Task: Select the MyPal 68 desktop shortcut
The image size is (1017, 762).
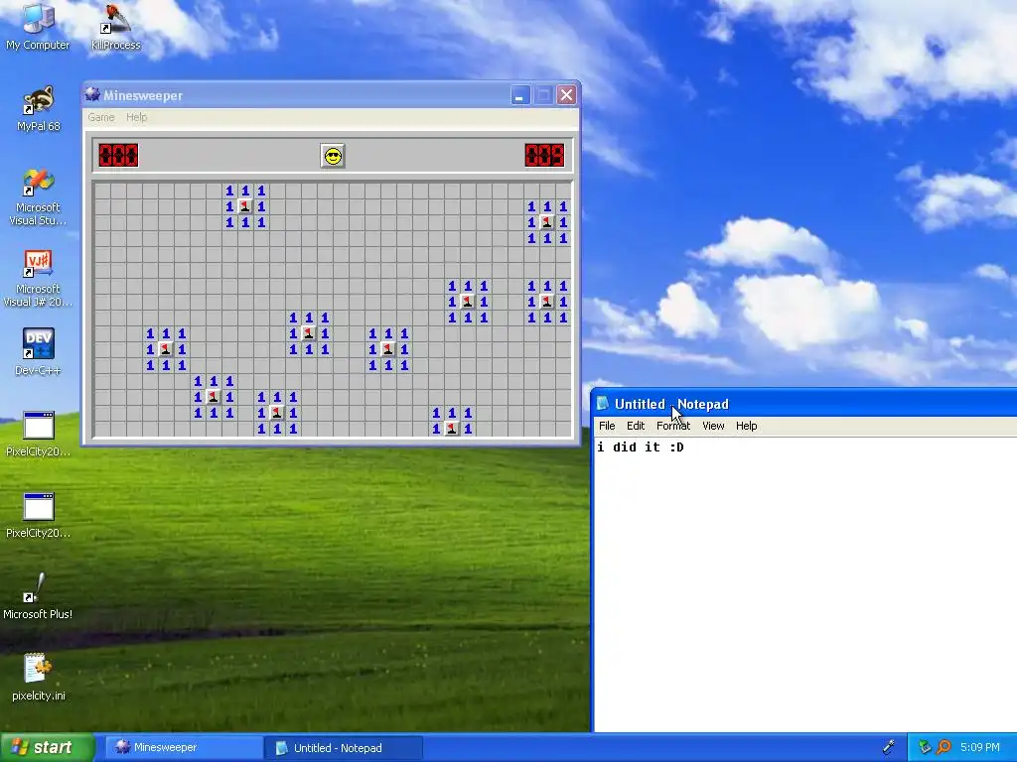Action: coord(39,108)
